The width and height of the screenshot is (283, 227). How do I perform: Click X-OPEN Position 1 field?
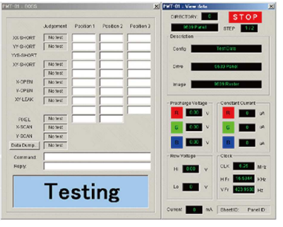pos(84,82)
